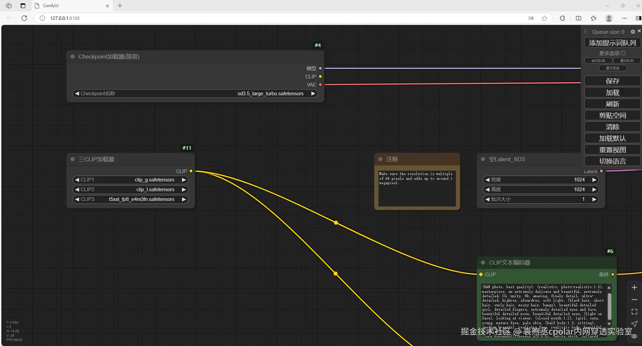
Task: Click the left arrow of CLIP3
Action: pyautogui.click(x=77, y=199)
